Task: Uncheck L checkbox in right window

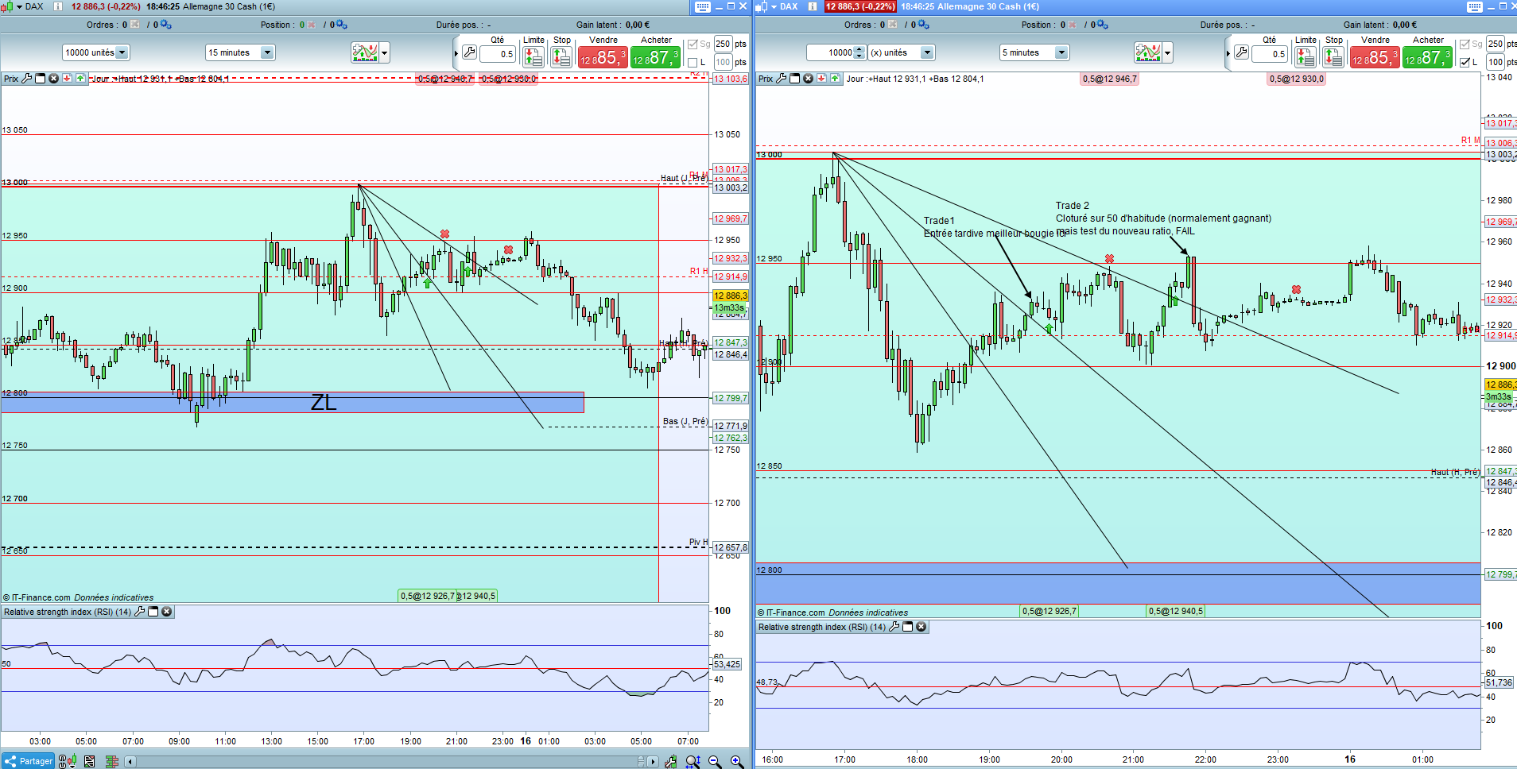Action: 1465,62
